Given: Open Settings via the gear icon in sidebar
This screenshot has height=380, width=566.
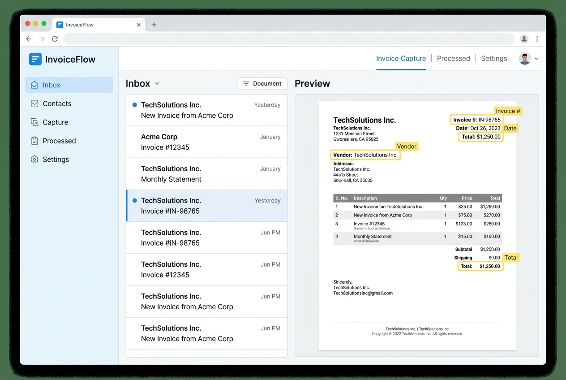Looking at the screenshot, I should pos(34,159).
